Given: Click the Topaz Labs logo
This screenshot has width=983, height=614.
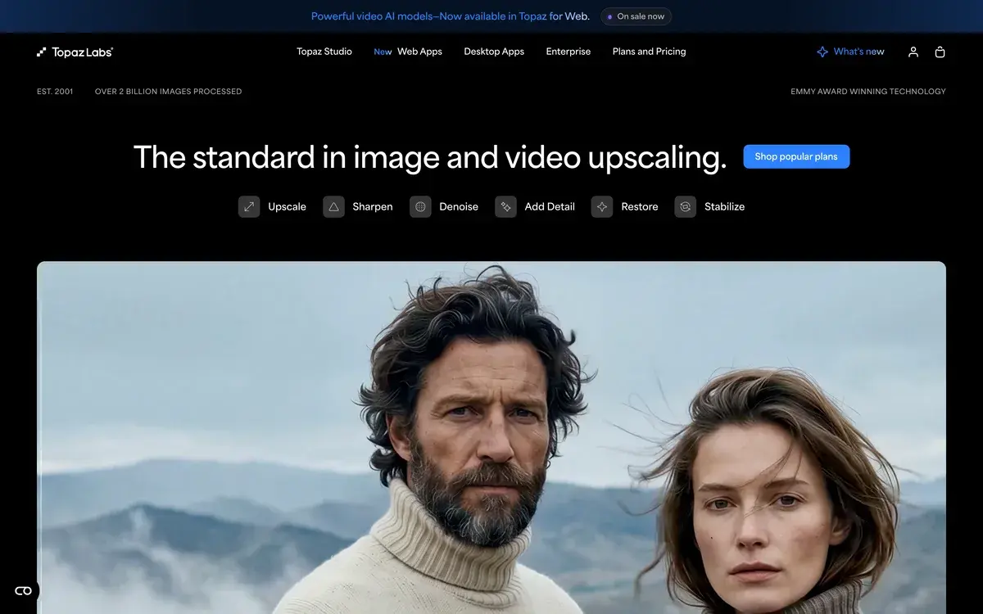Looking at the screenshot, I should [75, 52].
